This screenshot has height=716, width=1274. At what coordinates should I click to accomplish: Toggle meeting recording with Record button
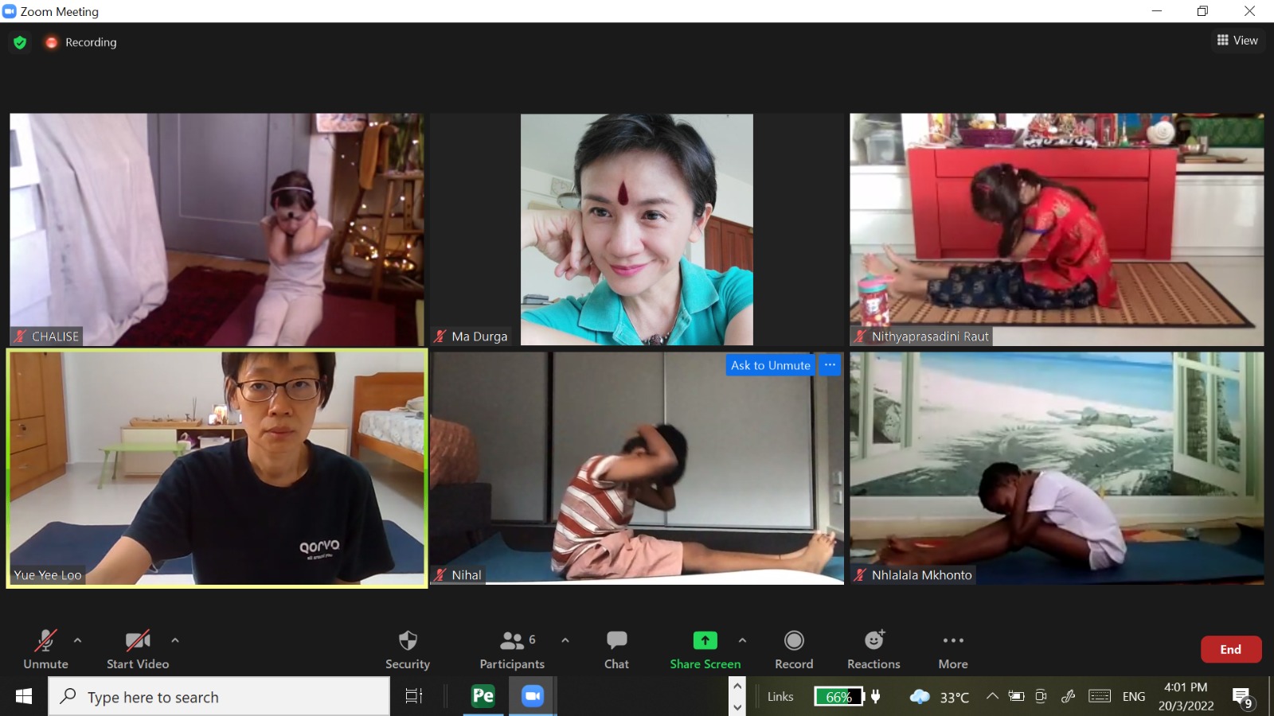pyautogui.click(x=793, y=649)
